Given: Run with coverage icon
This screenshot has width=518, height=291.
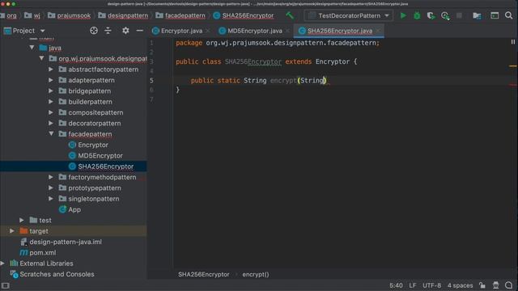Looking at the screenshot, I should [x=431, y=15].
